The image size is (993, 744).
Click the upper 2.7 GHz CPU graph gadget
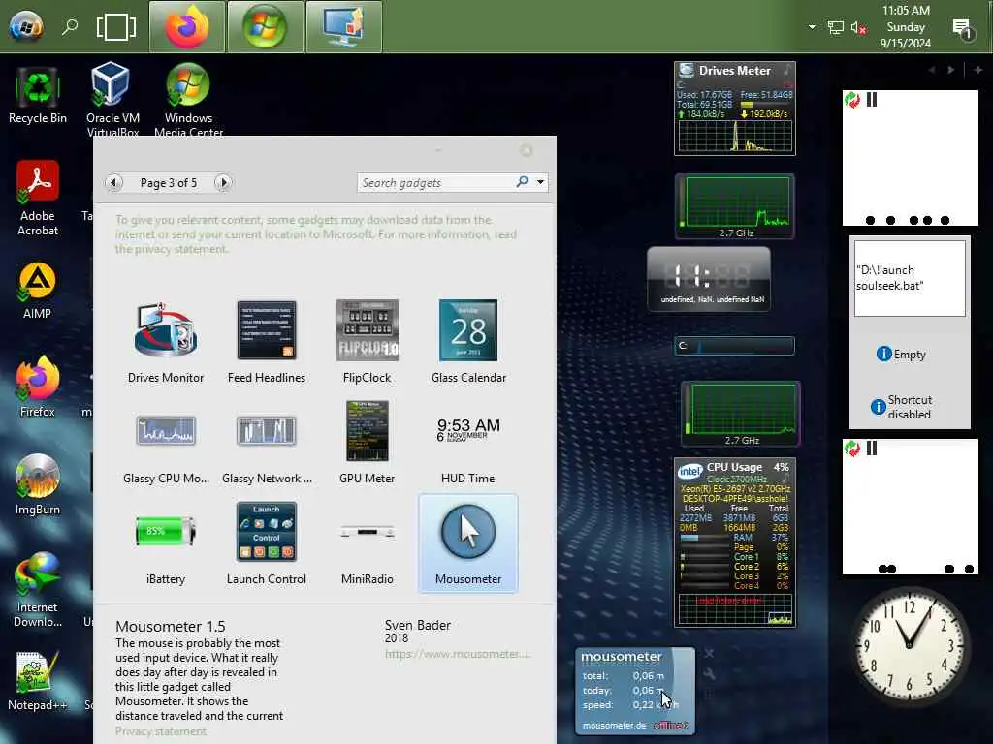[x=735, y=206]
